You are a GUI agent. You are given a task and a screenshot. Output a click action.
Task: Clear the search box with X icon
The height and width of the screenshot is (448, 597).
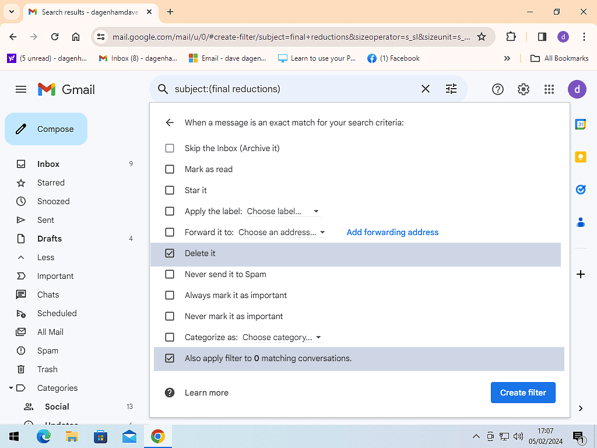[426, 89]
